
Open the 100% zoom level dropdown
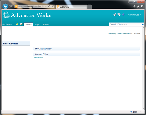tap(141, 112)
